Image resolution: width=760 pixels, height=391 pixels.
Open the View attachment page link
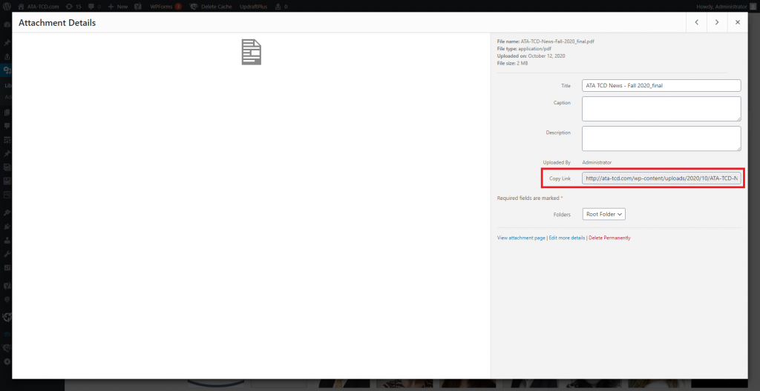pyautogui.click(x=521, y=238)
